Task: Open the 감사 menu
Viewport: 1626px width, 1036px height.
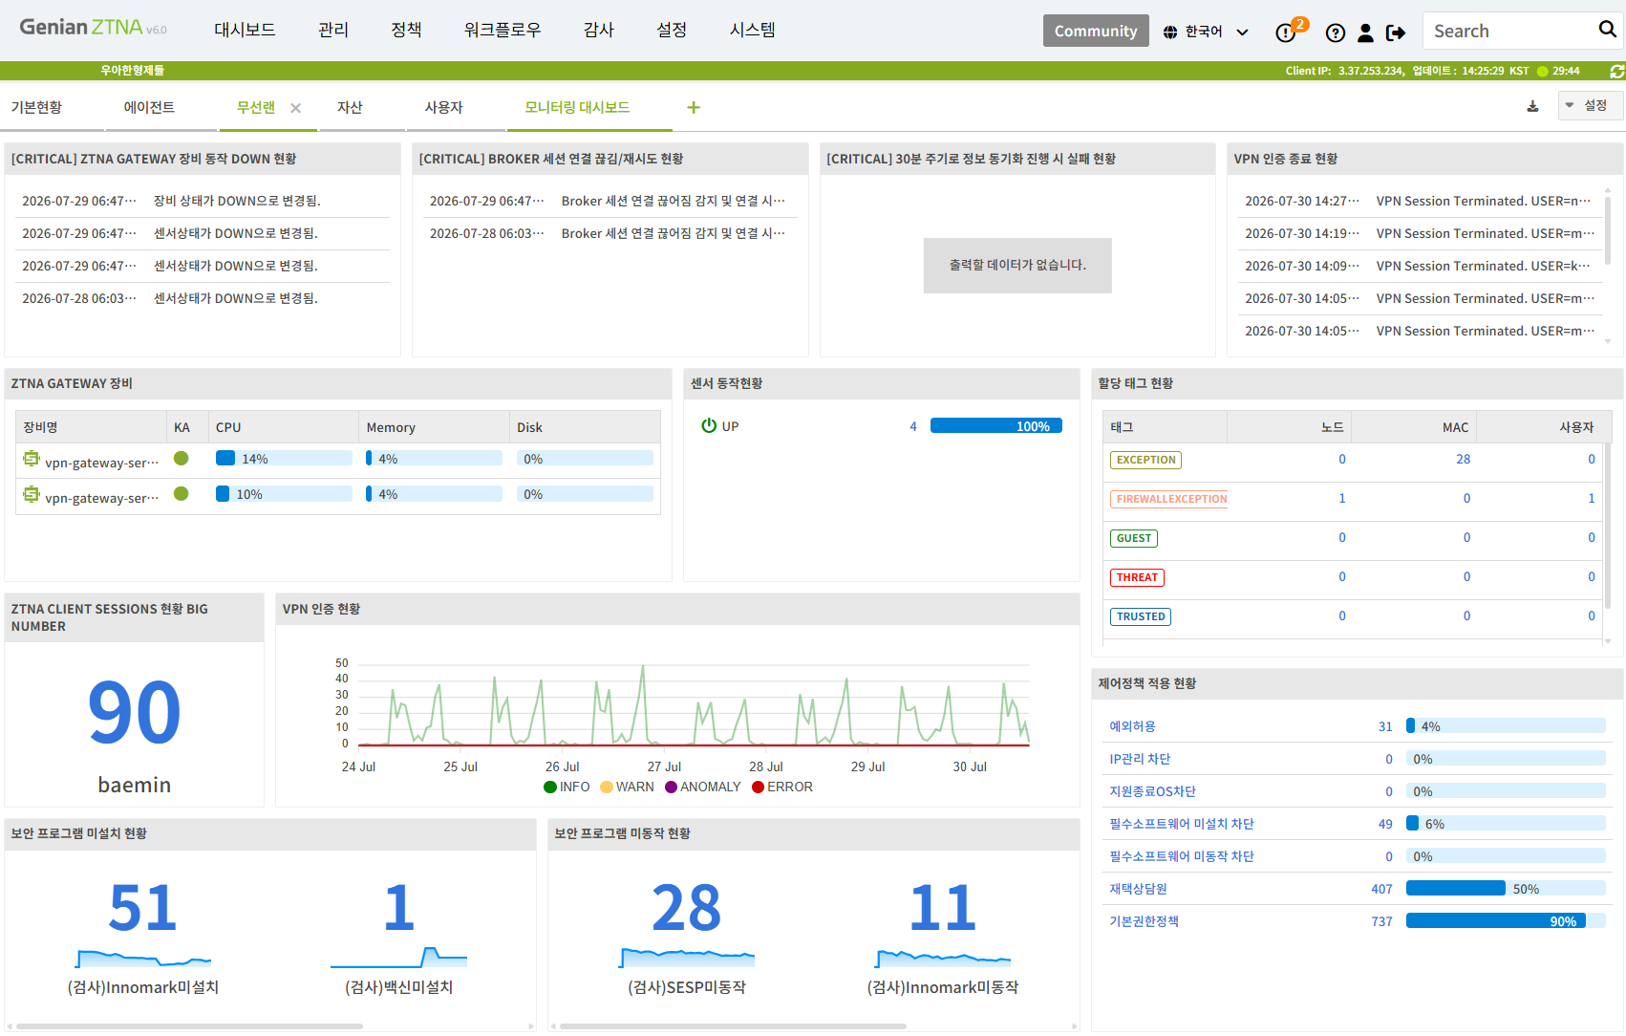Action: tap(599, 30)
